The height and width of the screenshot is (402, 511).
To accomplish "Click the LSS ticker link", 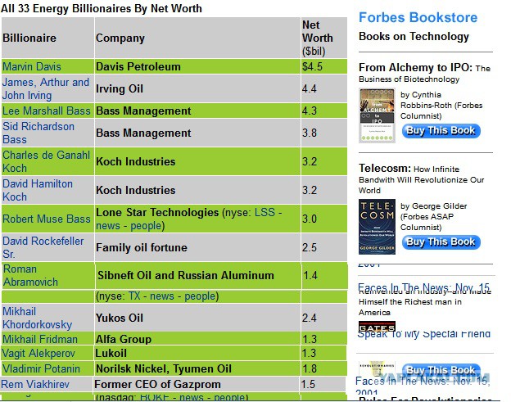I will coord(265,212).
